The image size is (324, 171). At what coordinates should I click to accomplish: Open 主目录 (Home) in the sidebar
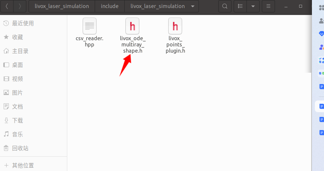tap(34, 51)
